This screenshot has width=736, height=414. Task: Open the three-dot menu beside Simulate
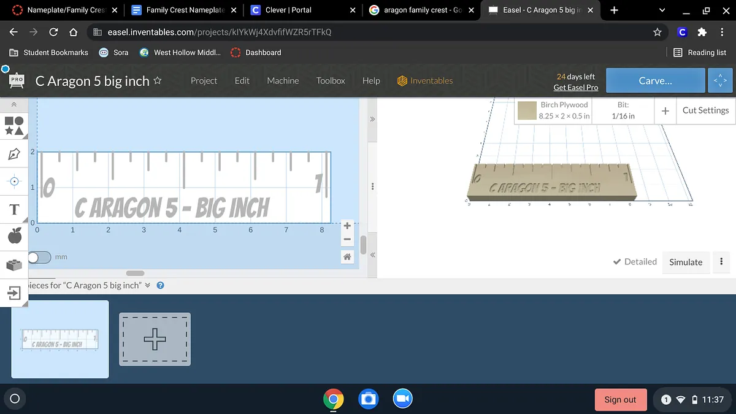tap(721, 262)
